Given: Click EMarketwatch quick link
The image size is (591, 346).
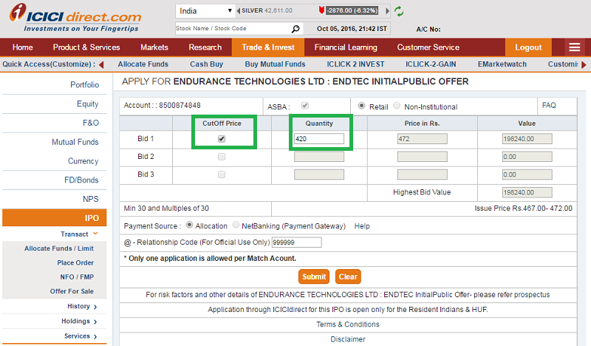Looking at the screenshot, I should [x=502, y=64].
